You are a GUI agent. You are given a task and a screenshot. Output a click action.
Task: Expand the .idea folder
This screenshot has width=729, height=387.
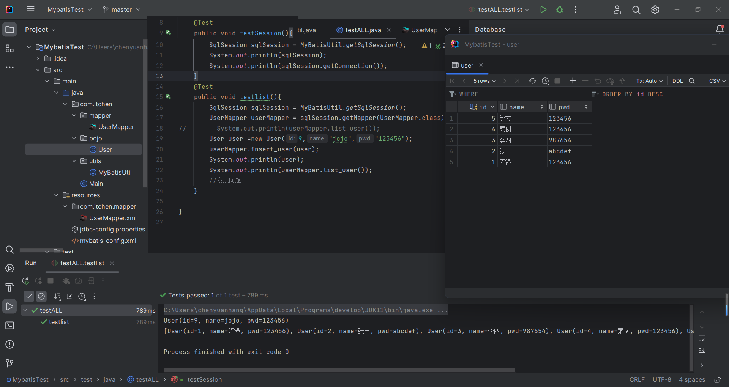pos(38,58)
